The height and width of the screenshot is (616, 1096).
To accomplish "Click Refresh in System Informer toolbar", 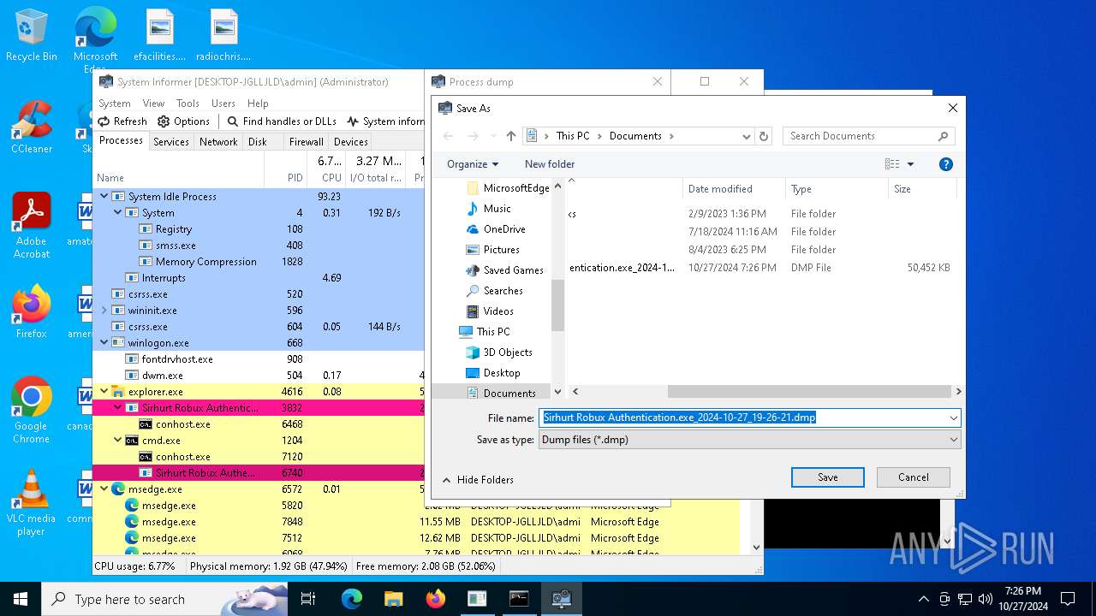I will coord(122,121).
